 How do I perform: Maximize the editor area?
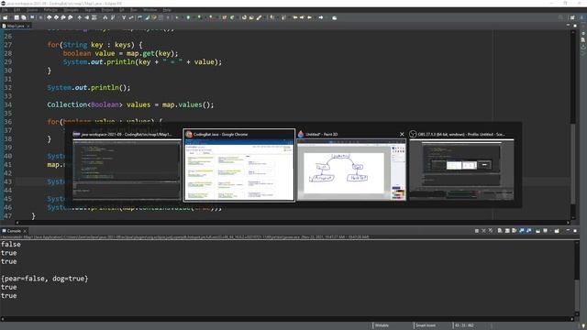coord(575,26)
